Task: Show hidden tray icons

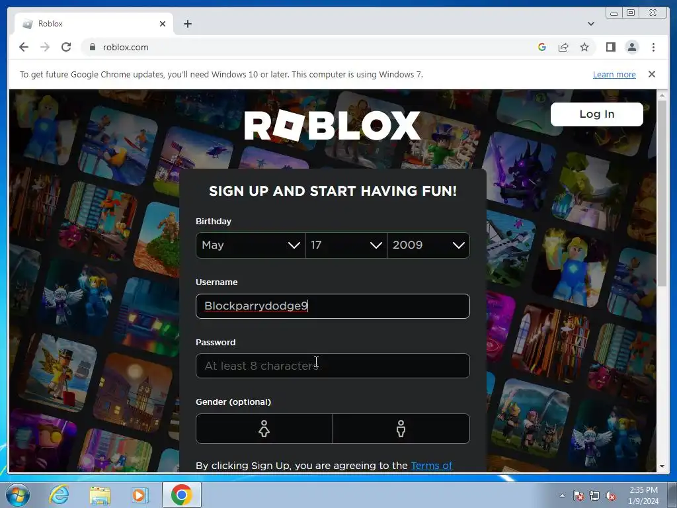Action: [562, 495]
